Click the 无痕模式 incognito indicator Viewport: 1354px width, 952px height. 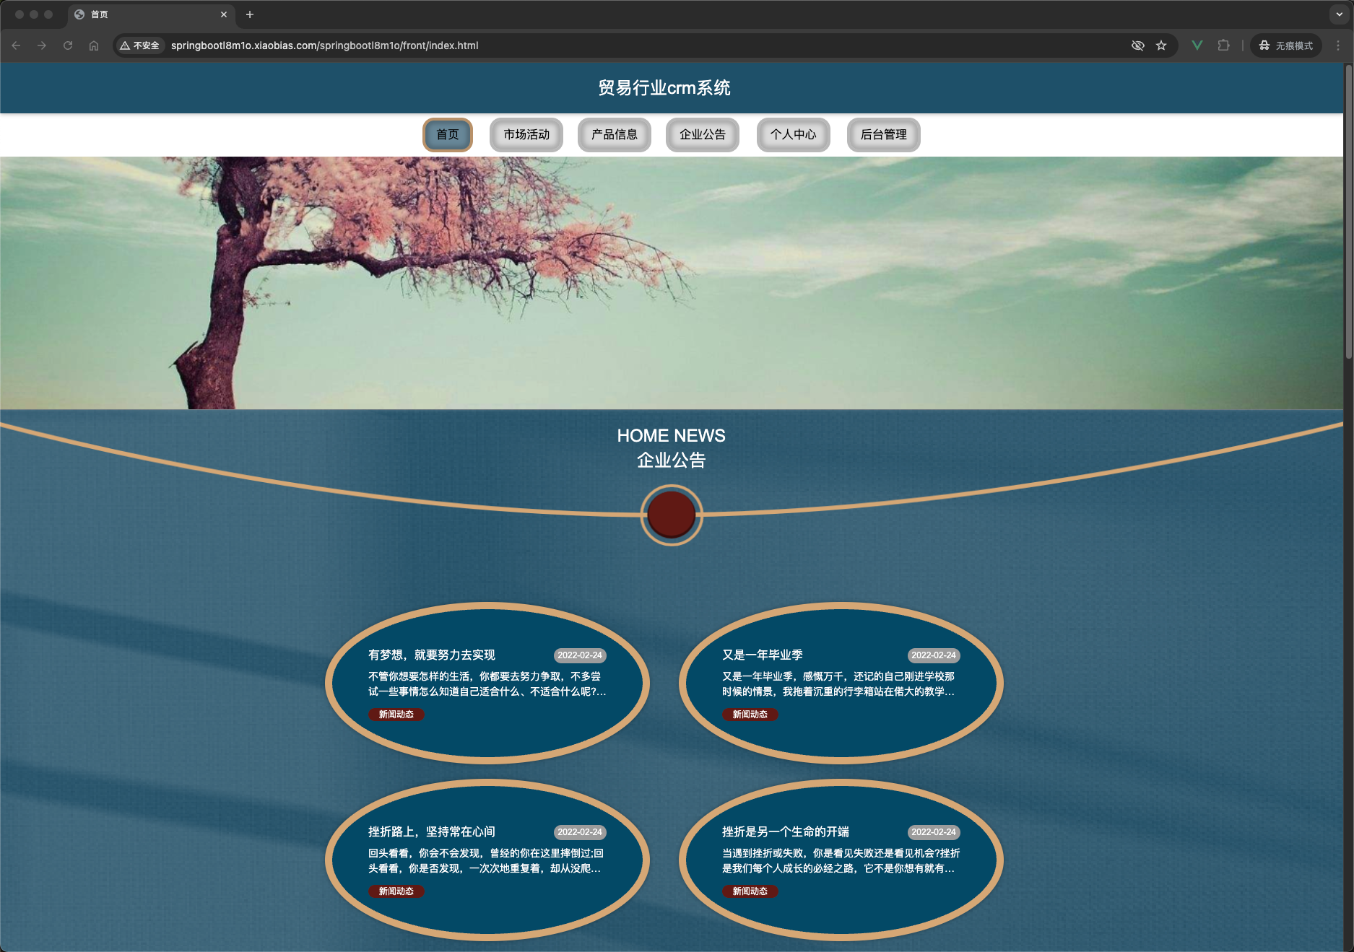coord(1286,45)
